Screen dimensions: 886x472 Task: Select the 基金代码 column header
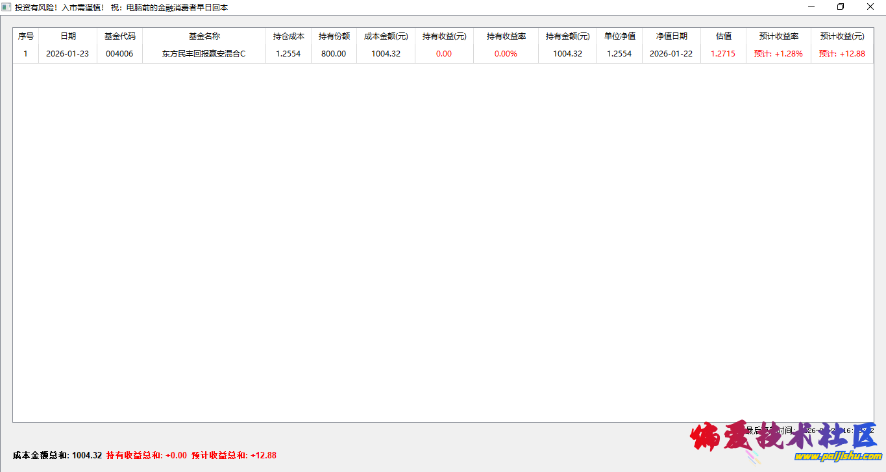point(119,36)
